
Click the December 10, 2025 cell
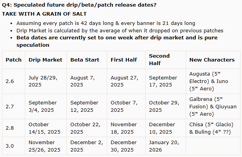(165, 128)
